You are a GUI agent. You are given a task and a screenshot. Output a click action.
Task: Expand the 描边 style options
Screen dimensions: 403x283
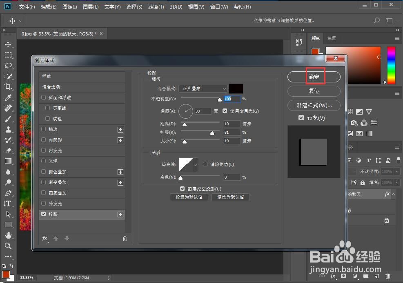point(120,129)
